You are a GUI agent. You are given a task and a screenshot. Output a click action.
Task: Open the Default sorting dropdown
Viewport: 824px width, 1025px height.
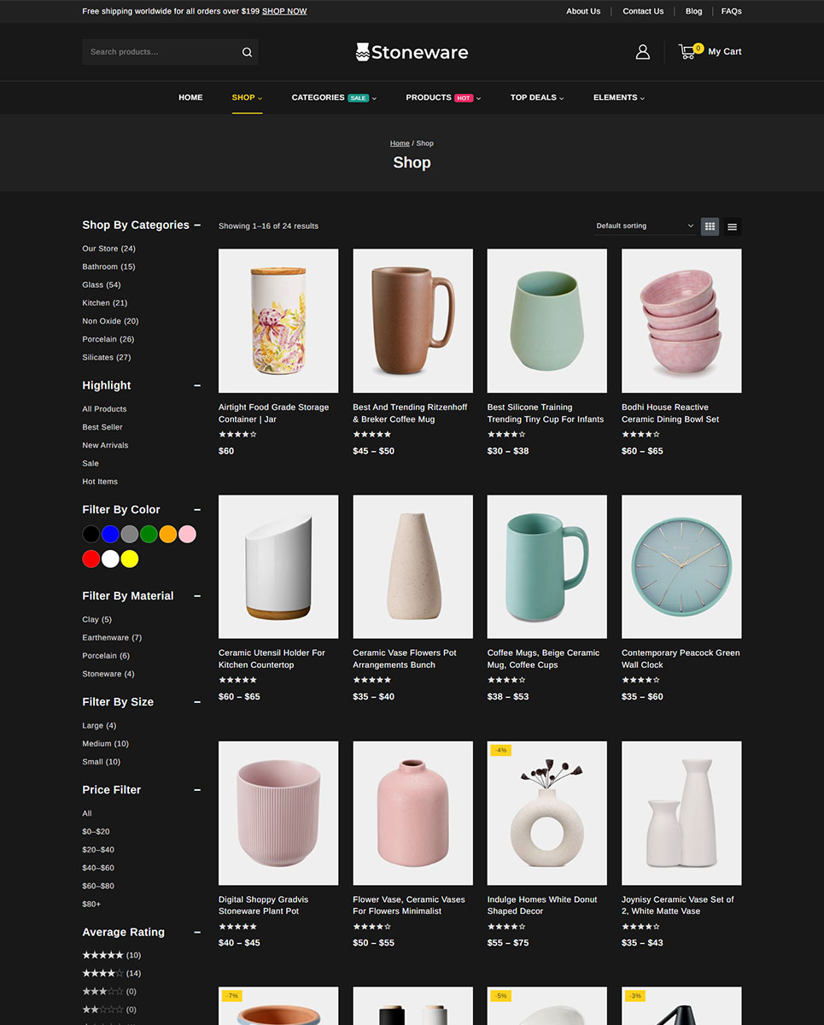pyautogui.click(x=645, y=226)
